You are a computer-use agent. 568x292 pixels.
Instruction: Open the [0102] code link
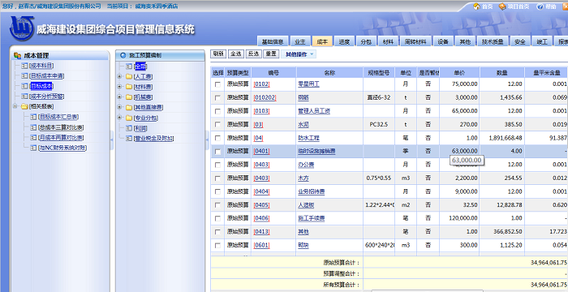(x=261, y=84)
